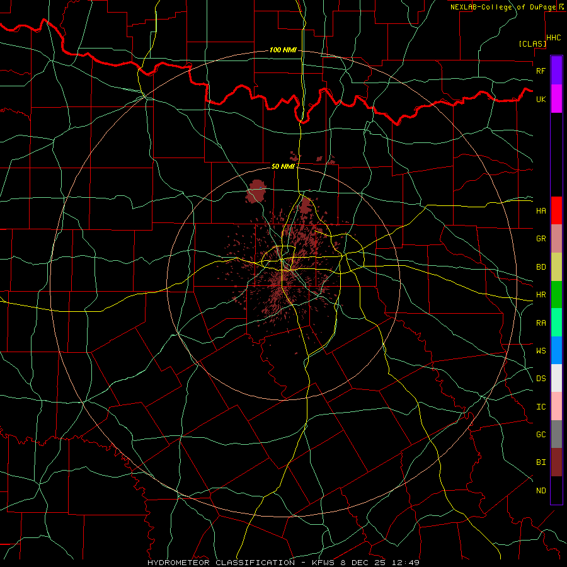Click the GR legend label
The height and width of the screenshot is (567, 567).
tap(541, 239)
